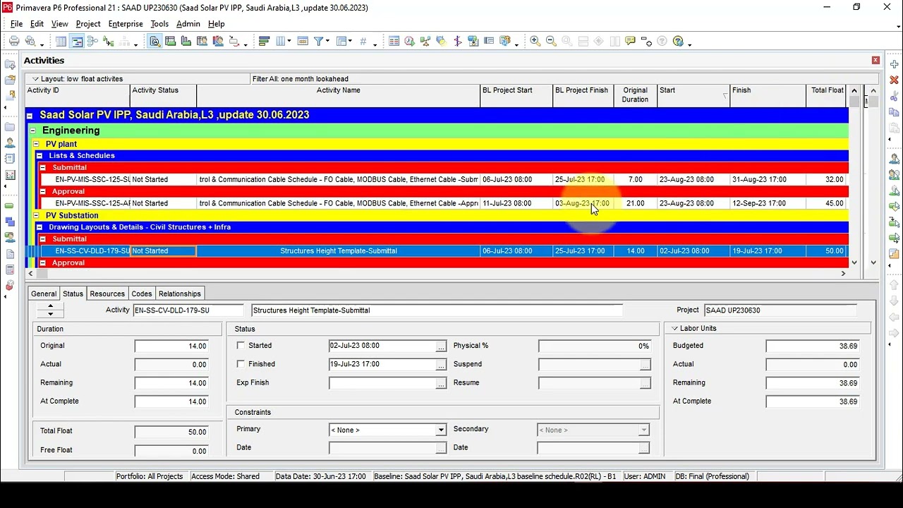Click the Schedule clock icon

tap(409, 42)
